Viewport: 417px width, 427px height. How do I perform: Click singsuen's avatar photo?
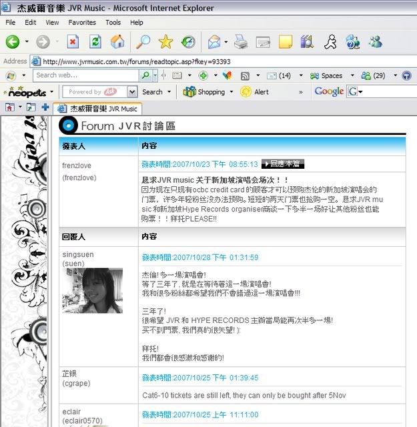pos(92,291)
